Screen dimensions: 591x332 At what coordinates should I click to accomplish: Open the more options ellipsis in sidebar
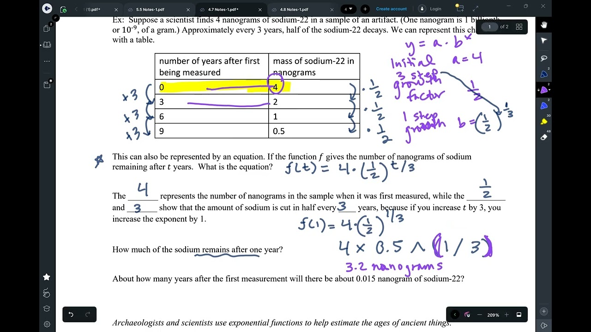click(47, 61)
